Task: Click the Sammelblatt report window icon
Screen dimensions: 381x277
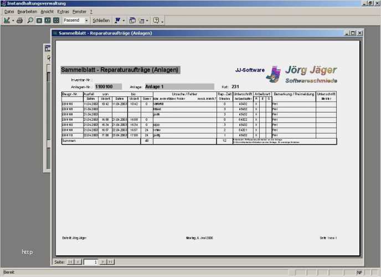Action: pyautogui.click(x=55, y=33)
